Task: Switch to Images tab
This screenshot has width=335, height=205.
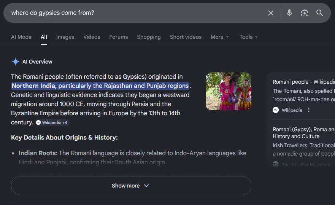Action: pyautogui.click(x=65, y=37)
